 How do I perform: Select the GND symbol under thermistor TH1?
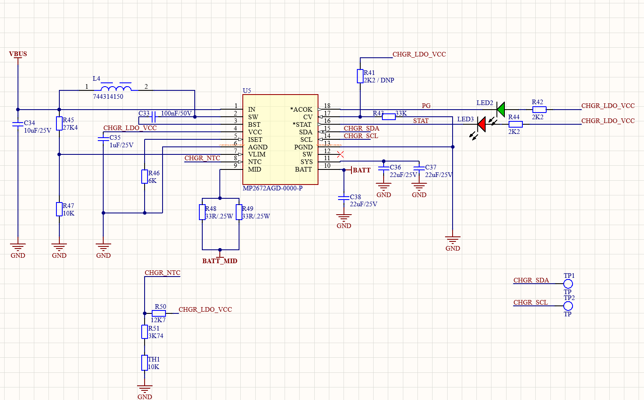[144, 387]
